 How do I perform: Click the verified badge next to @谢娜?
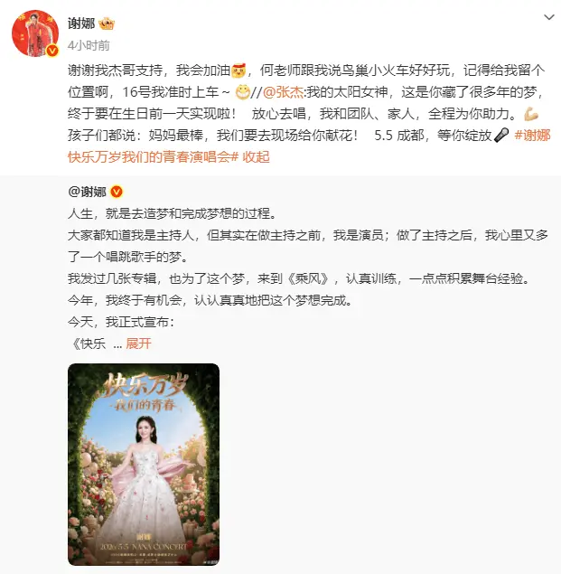tap(117, 192)
